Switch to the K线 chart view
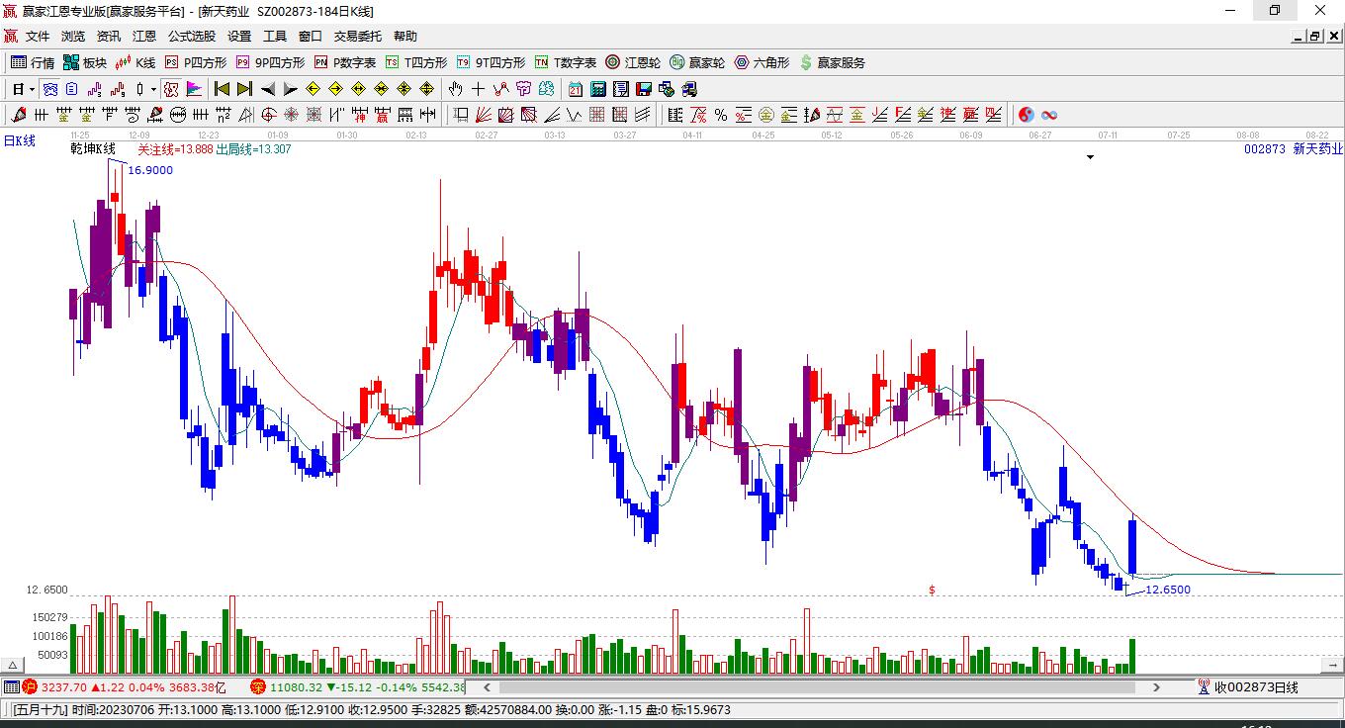This screenshot has width=1345, height=728. point(134,62)
